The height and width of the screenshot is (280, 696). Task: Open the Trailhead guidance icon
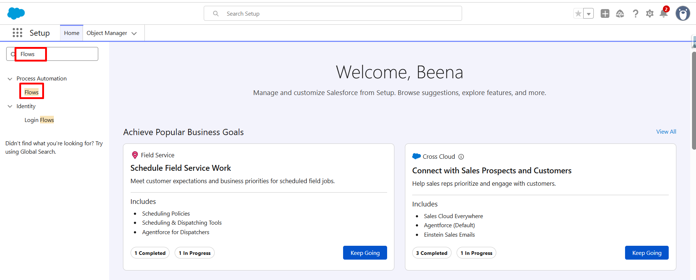(x=620, y=13)
